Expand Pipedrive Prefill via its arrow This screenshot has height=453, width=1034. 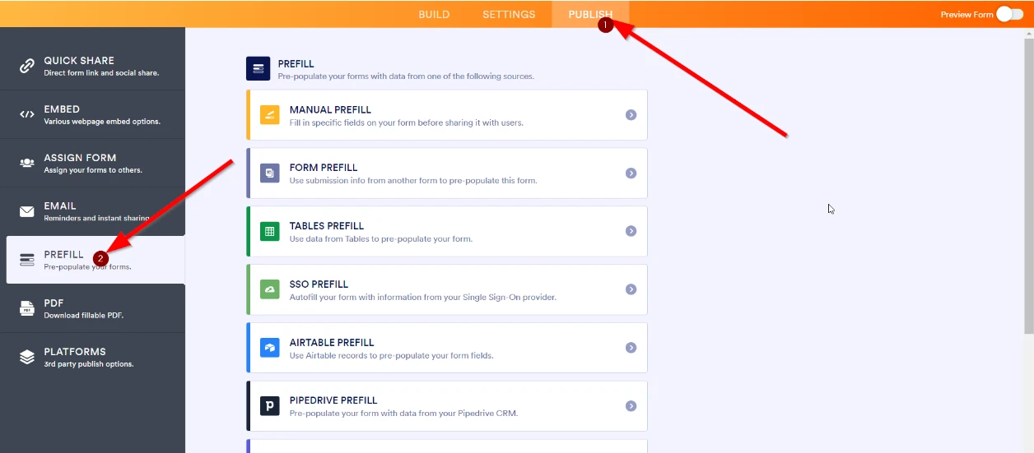point(631,406)
